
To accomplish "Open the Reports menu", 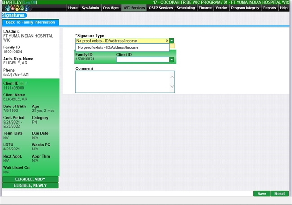I will (x=270, y=8).
